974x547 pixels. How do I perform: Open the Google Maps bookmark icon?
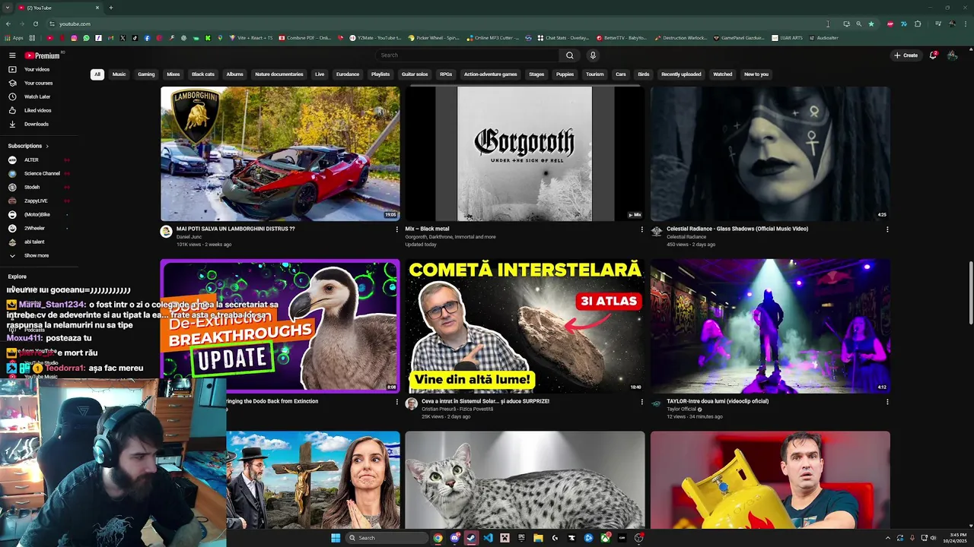coord(220,38)
